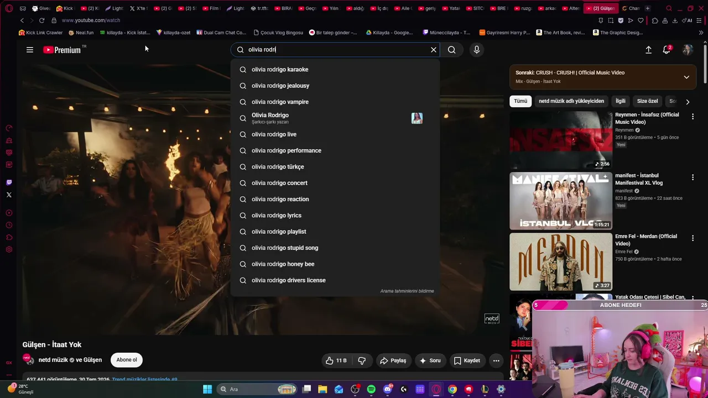The width and height of the screenshot is (708, 398).
Task: Open Reynmen - İnsafsız video thumbnail
Action: pos(561,140)
